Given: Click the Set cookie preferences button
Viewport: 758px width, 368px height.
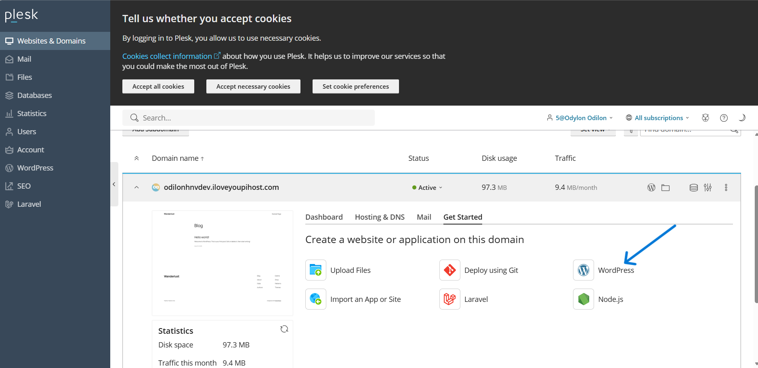Looking at the screenshot, I should tap(355, 86).
